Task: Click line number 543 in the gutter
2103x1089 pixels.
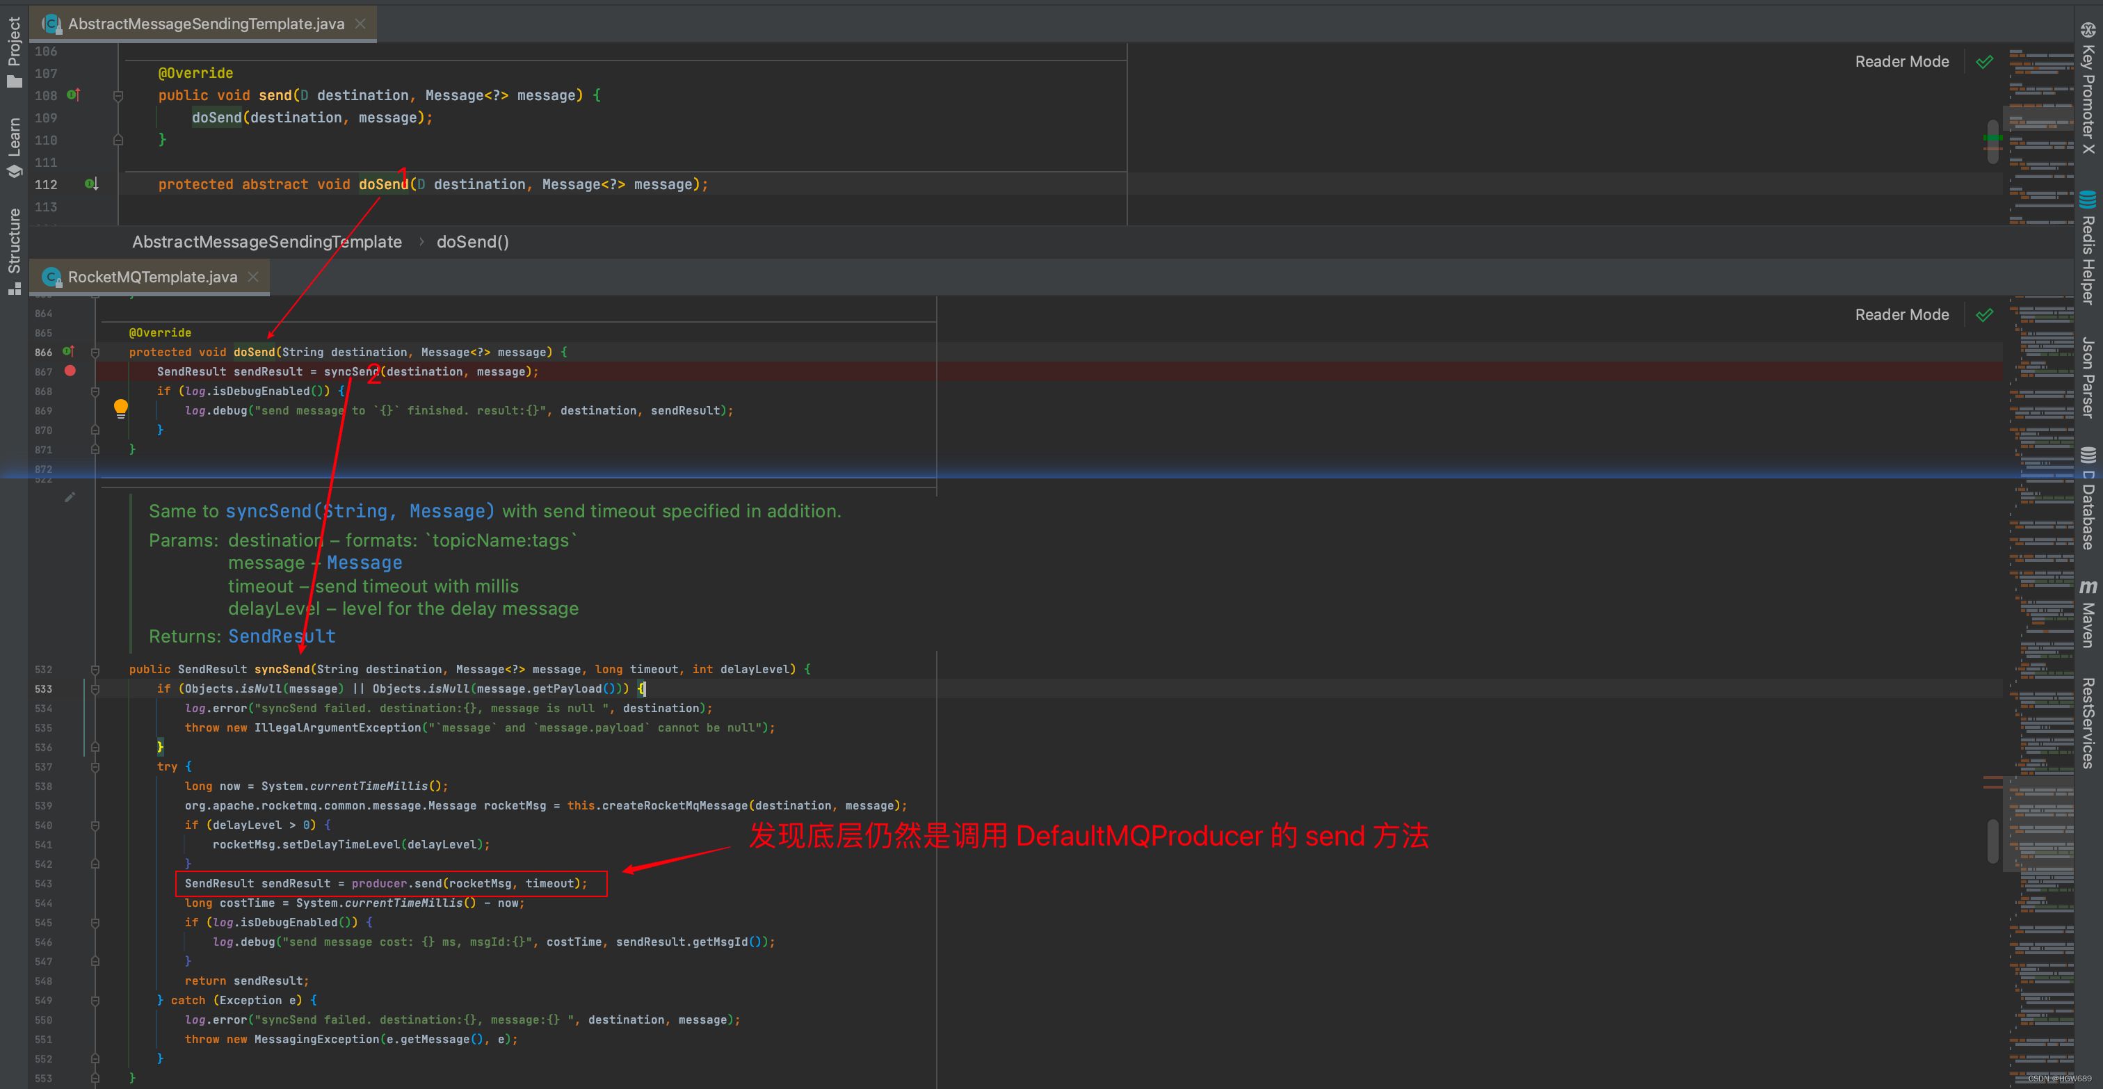Action: pos(43,884)
